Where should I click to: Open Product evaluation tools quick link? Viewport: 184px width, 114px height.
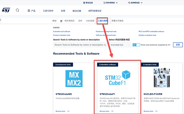[x=62, y=35]
